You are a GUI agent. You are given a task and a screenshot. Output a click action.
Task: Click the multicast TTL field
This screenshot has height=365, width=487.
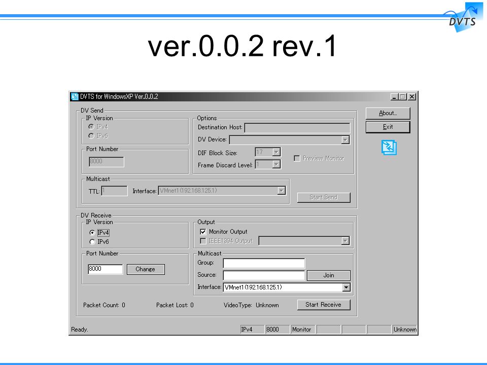tap(114, 191)
